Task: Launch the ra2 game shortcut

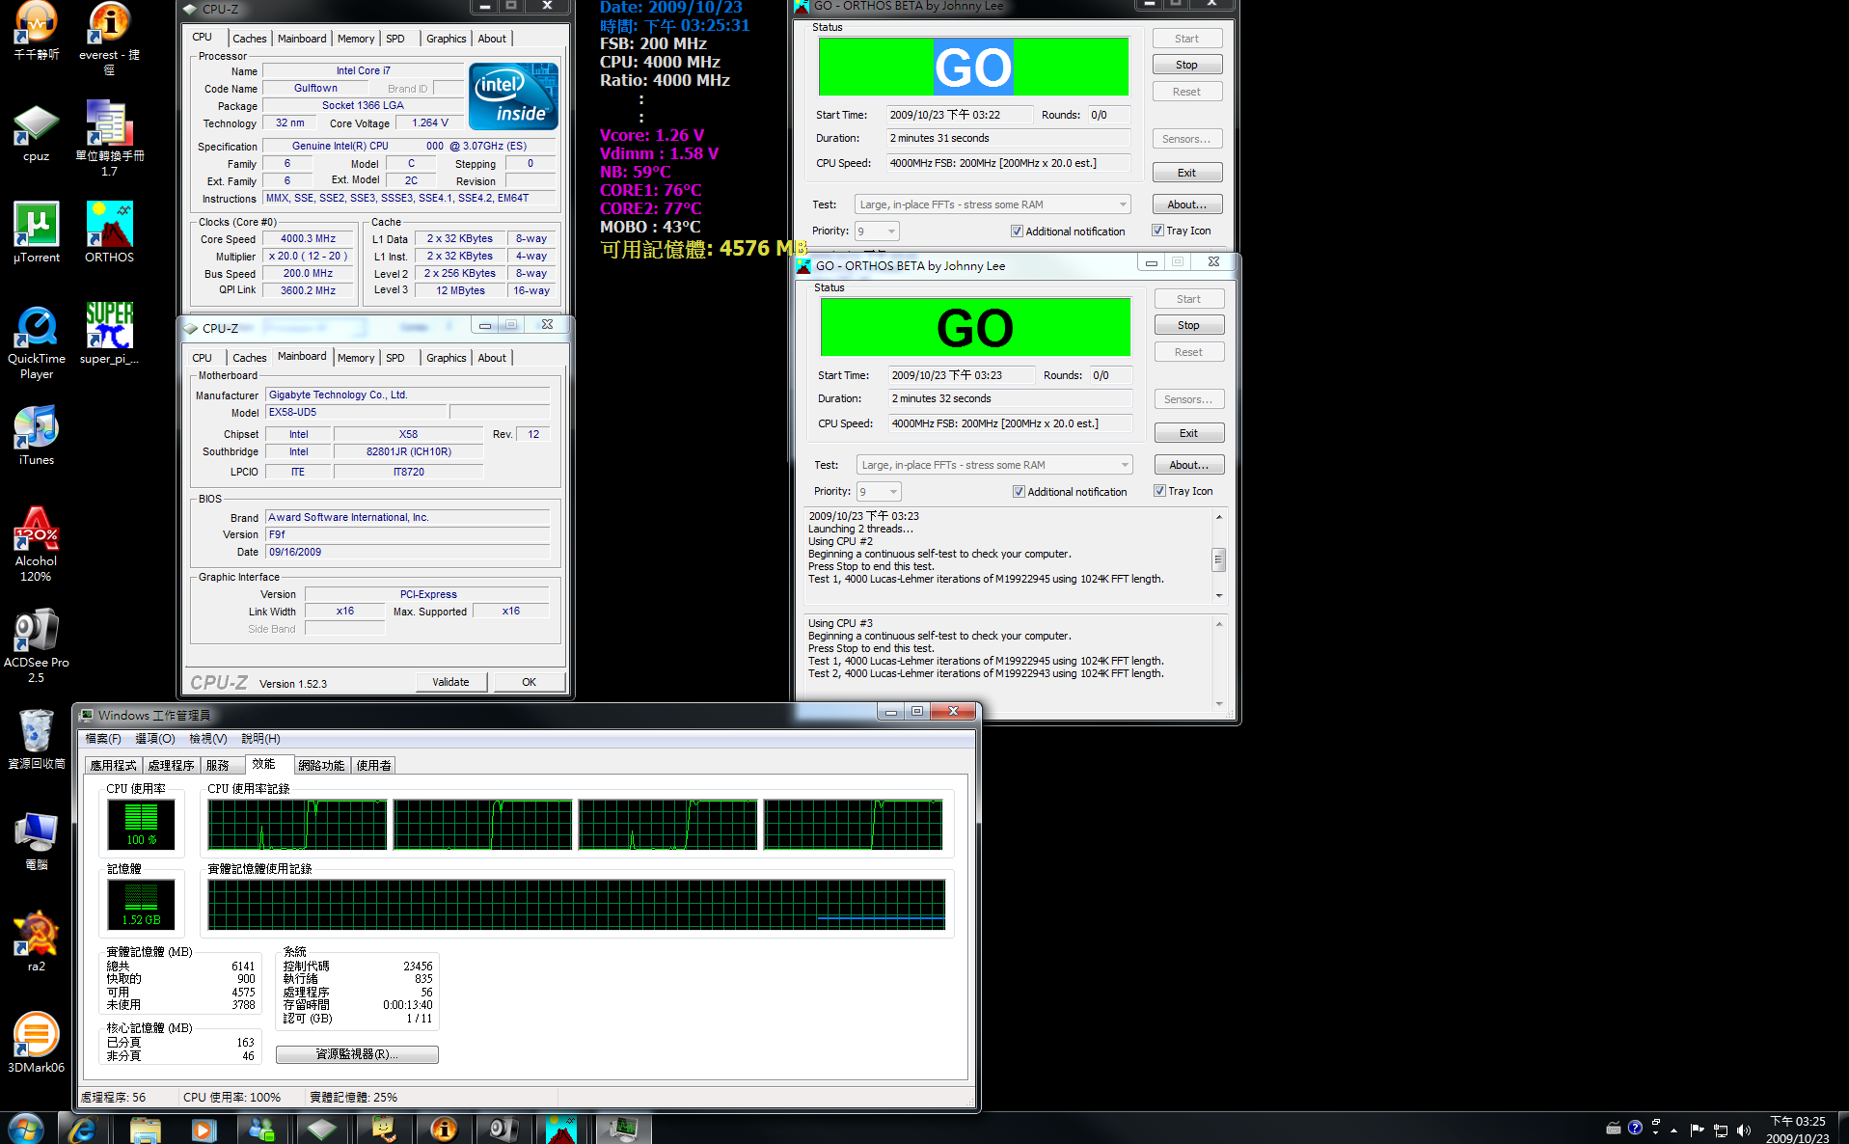Action: coord(36,941)
